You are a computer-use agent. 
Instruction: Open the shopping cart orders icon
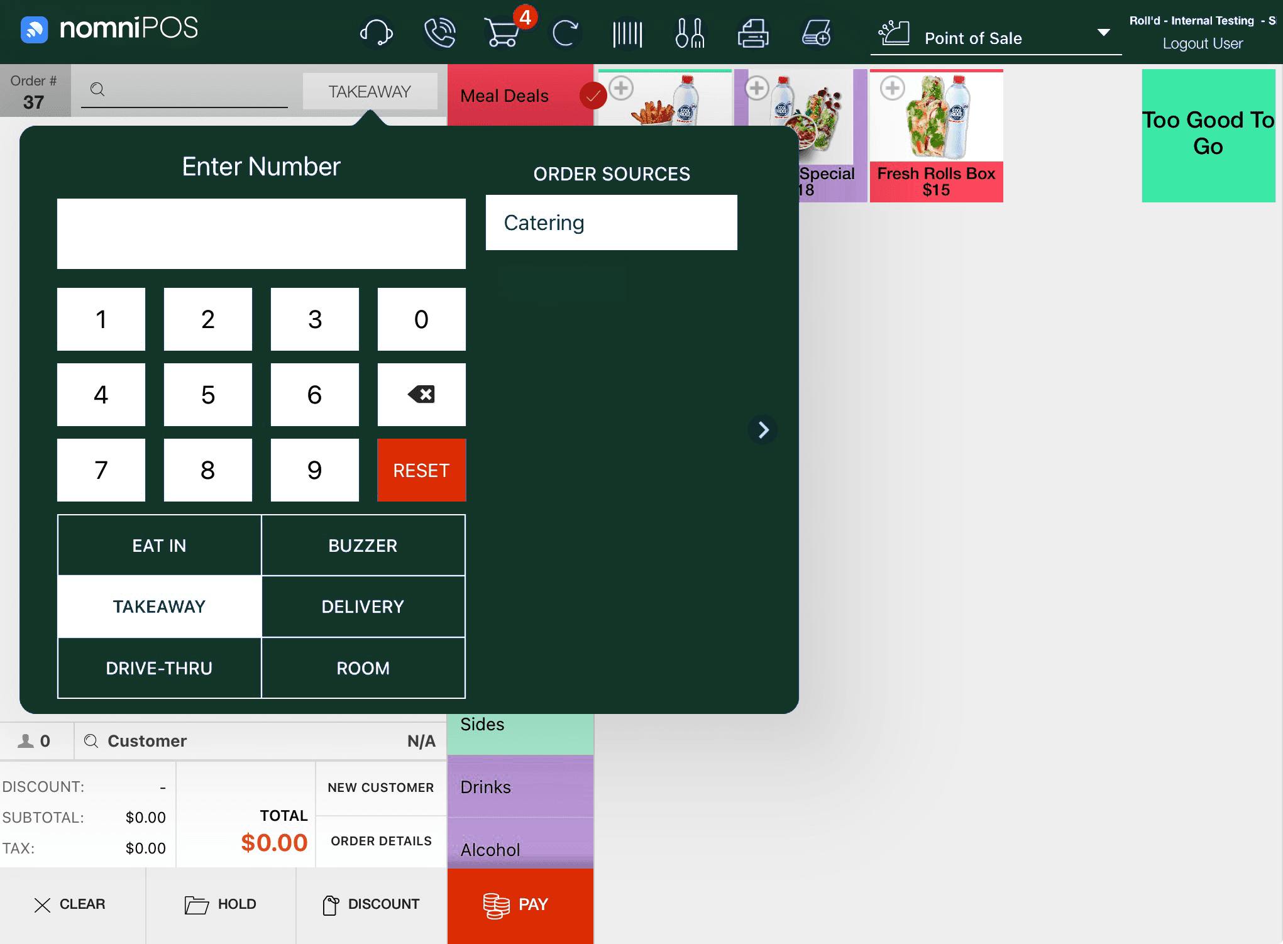(502, 33)
